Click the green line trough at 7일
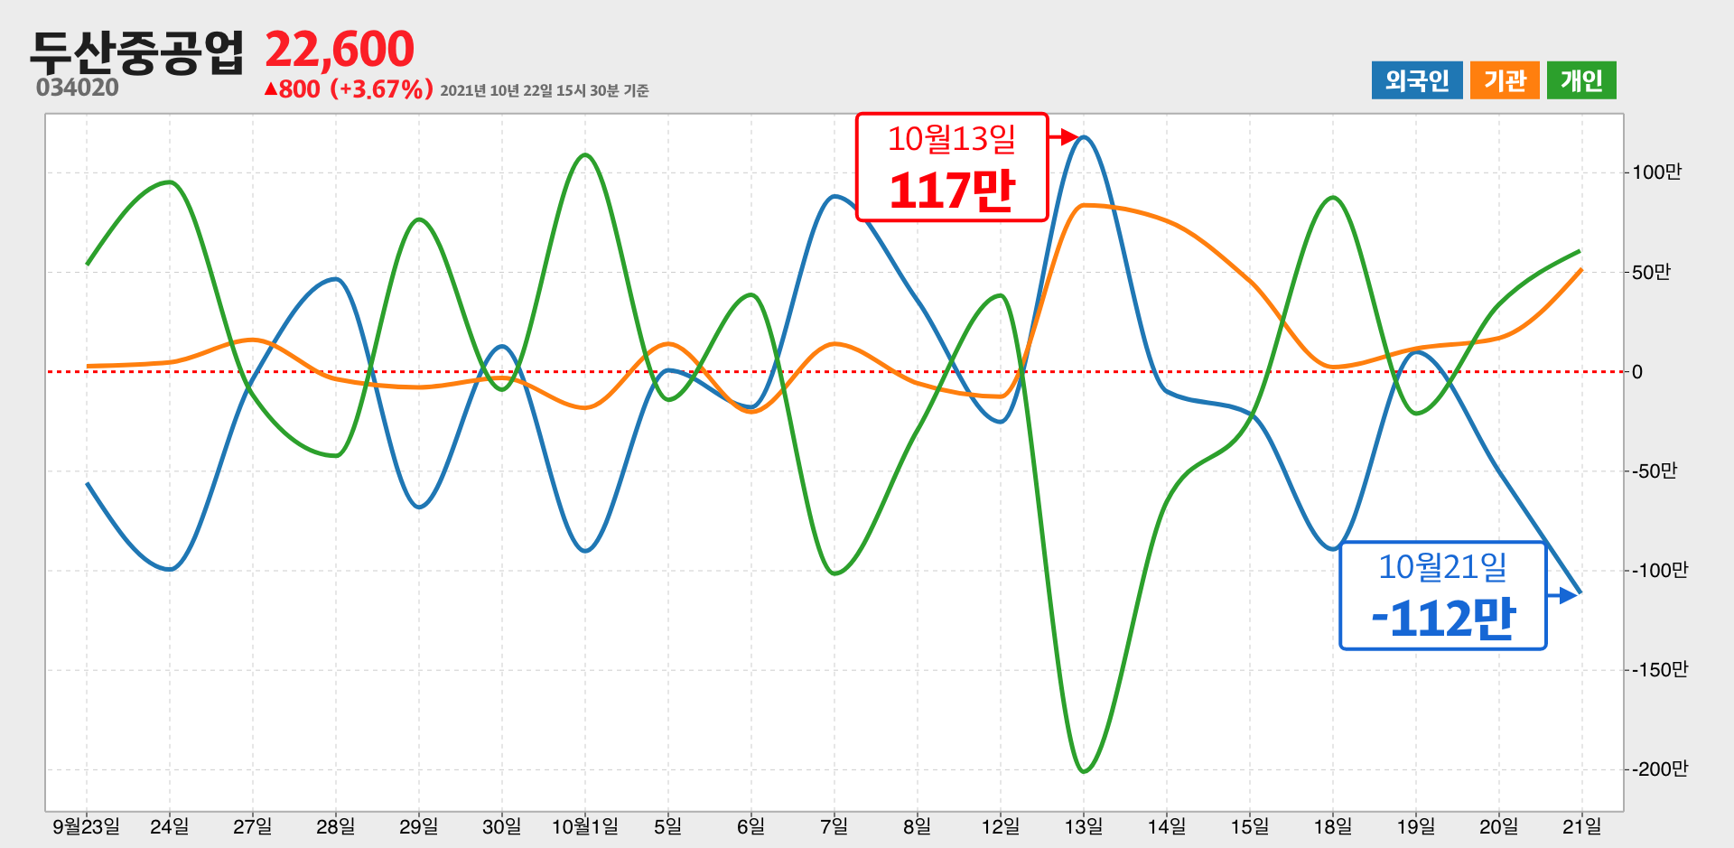This screenshot has height=848, width=1734. click(x=834, y=573)
